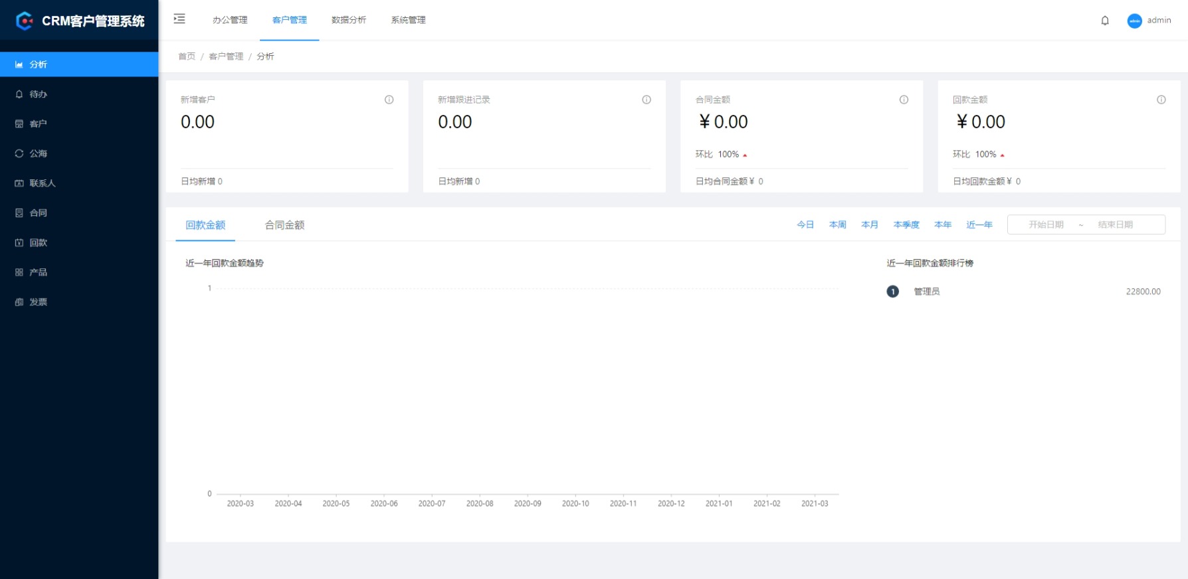This screenshot has height=579, width=1188.
Task: Click the 开始日期 date input
Action: (1046, 225)
